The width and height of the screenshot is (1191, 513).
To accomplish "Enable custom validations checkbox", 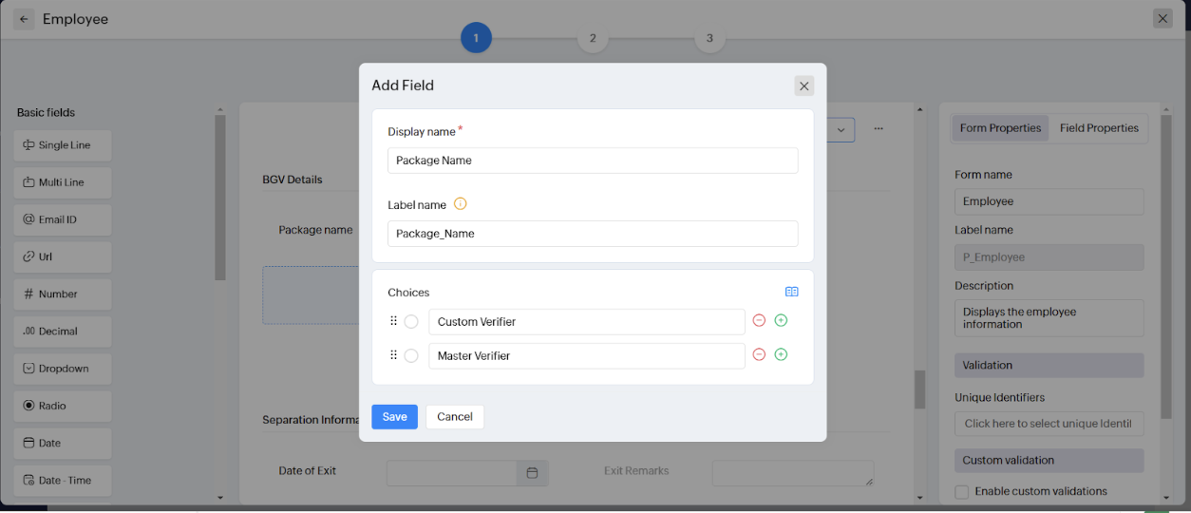I will (962, 491).
